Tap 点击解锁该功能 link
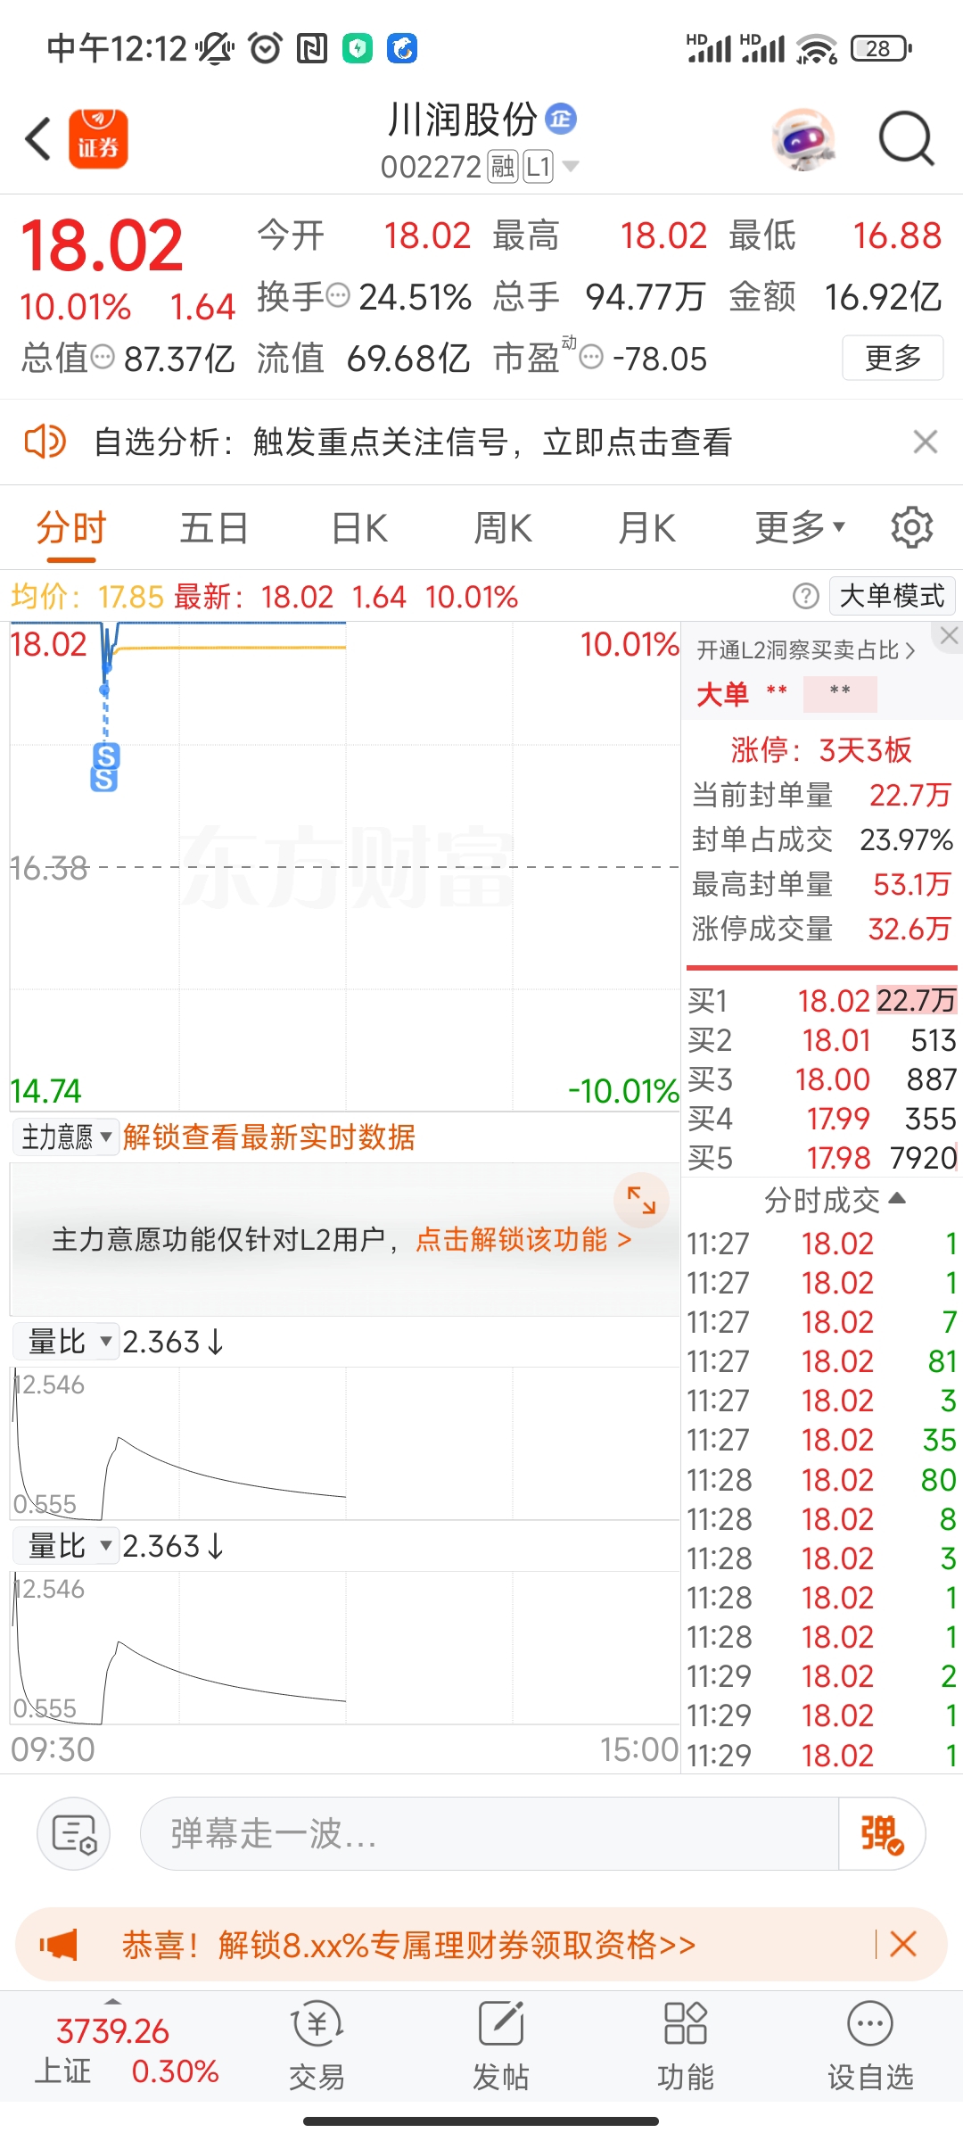 pos(523,1239)
